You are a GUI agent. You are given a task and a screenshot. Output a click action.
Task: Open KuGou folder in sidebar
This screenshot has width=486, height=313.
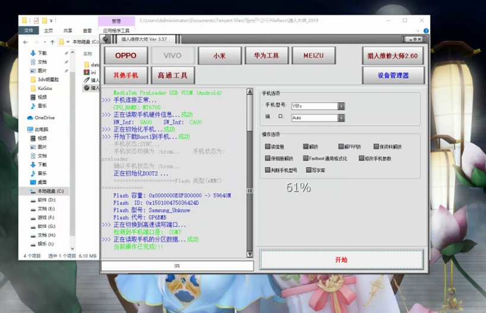click(42, 88)
